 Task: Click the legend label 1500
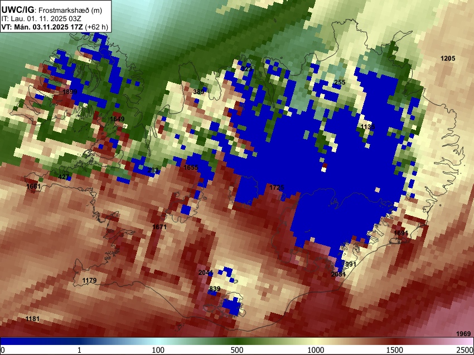395,350
